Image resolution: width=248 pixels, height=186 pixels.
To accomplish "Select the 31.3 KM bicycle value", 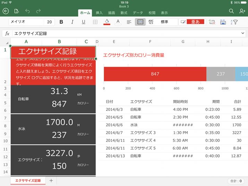I will coord(59,91).
